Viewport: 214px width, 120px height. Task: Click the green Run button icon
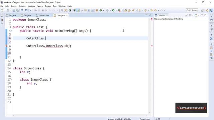click(113, 10)
